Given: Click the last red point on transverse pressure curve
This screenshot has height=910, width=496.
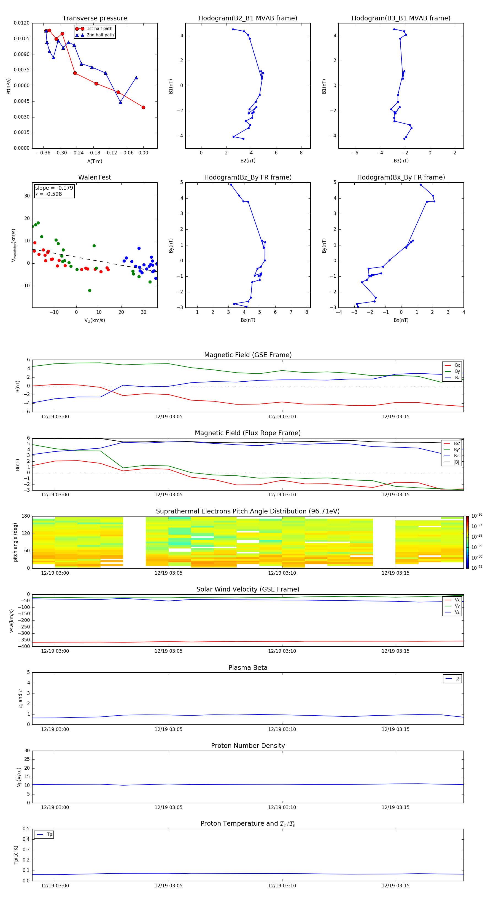Looking at the screenshot, I should (143, 107).
